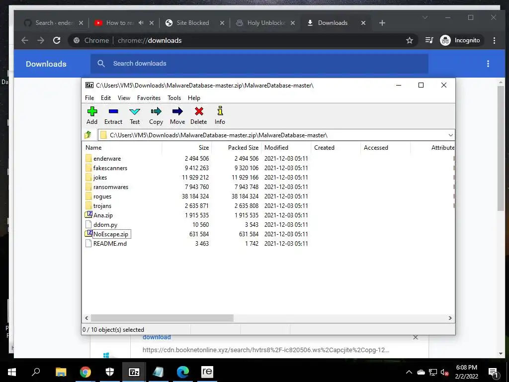
Task: Select the jokes folder
Action: [100, 178]
